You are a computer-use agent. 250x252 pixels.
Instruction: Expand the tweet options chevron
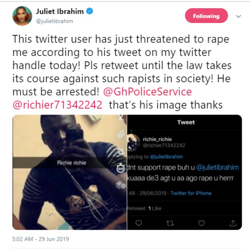[x=239, y=16]
